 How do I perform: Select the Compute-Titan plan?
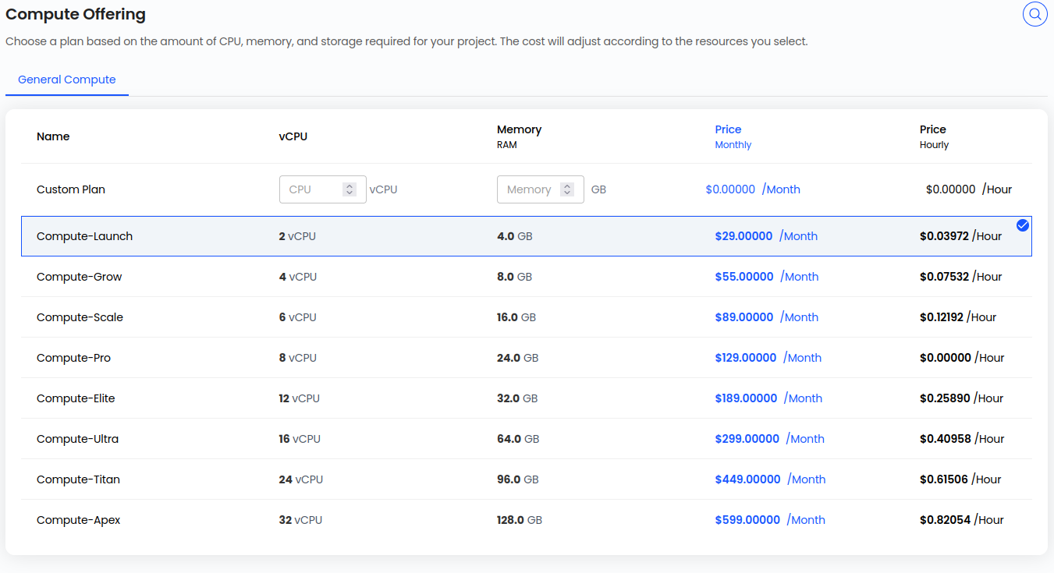[x=527, y=479]
